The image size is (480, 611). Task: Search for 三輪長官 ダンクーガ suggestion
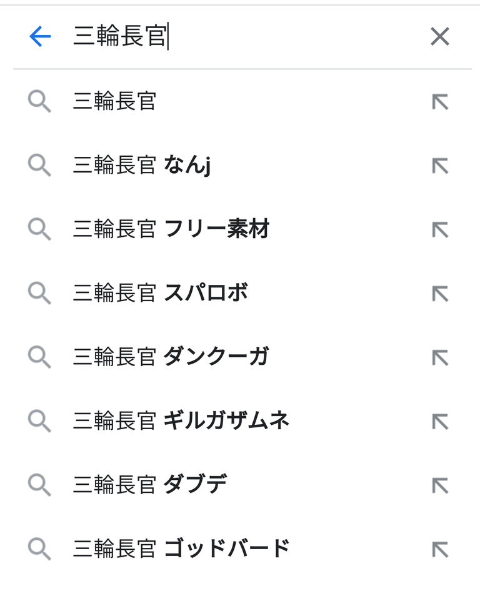(171, 357)
